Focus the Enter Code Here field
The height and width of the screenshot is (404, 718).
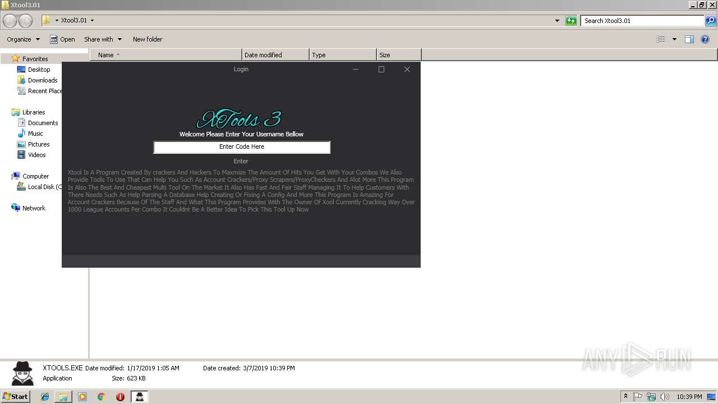(242, 147)
